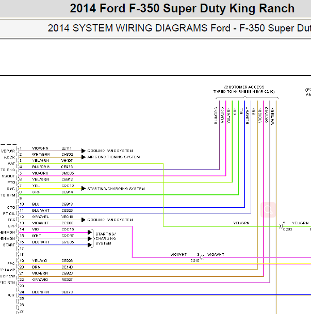Click the 'VIO/ORG' color label on pin 5
The image size is (311, 314).
point(40,173)
